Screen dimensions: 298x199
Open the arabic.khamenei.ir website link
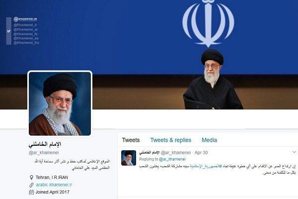click(x=54, y=185)
